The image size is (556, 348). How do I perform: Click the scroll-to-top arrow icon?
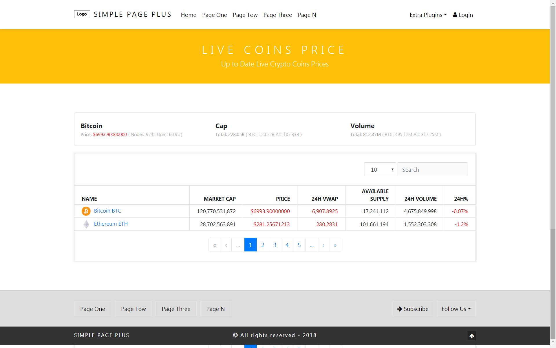471,336
